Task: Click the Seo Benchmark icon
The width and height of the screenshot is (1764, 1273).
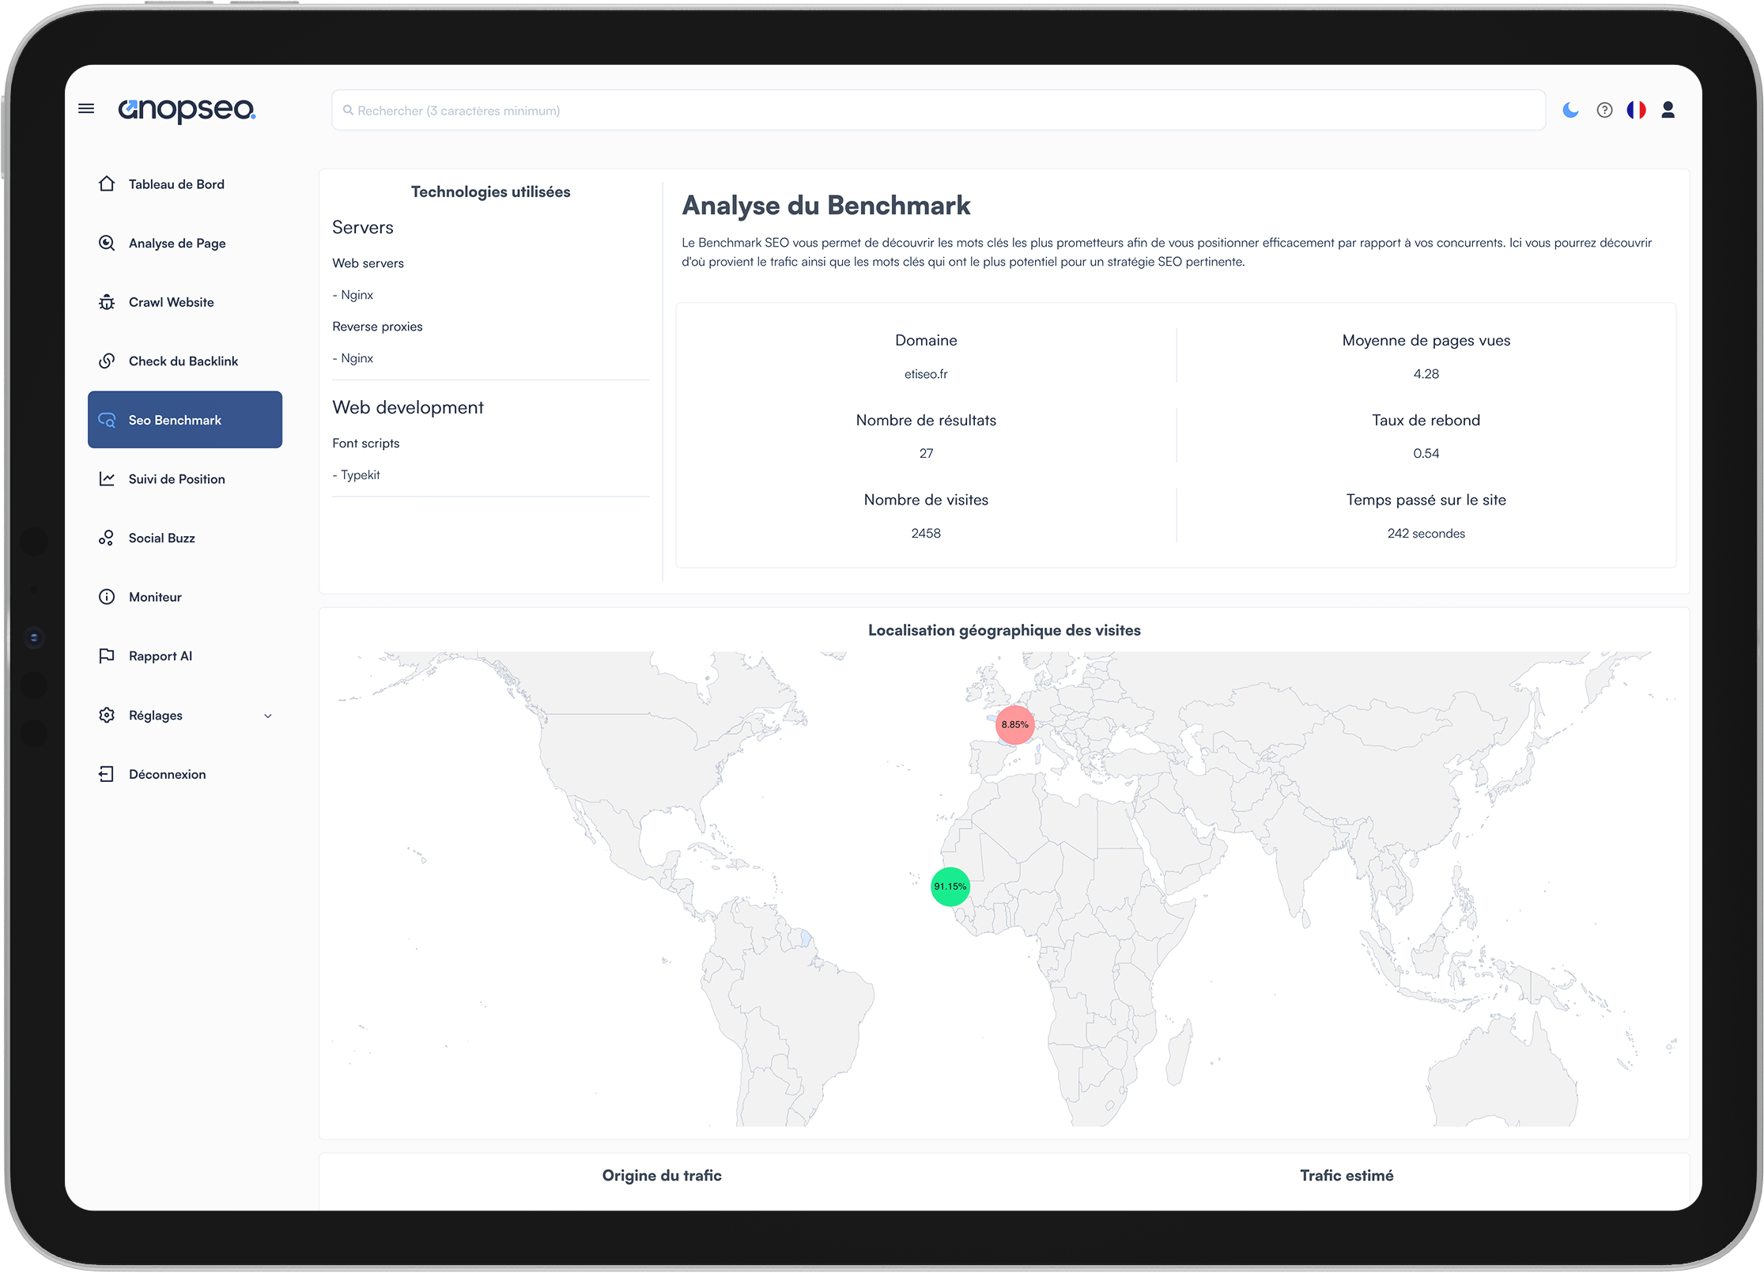Action: click(x=107, y=420)
